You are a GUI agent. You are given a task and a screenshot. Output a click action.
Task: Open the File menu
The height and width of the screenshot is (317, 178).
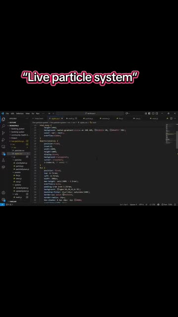(x=7, y=113)
